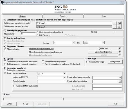Open the t/m end number dropdown
128x109 pixels.
pos(103,43)
